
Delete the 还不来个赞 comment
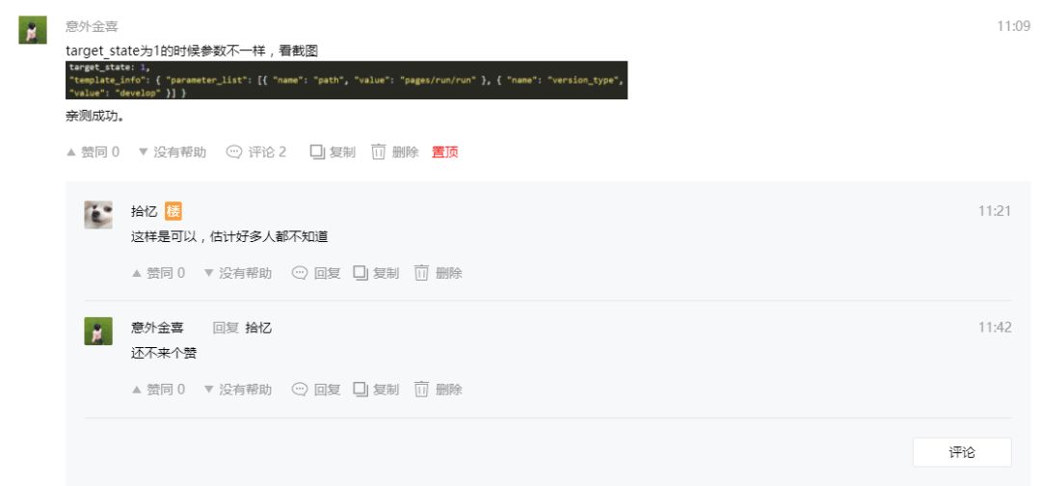(439, 389)
